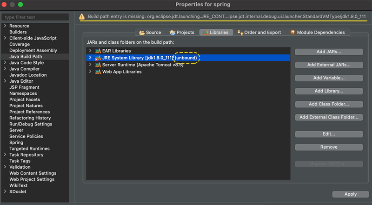Viewport: 372px width, 205px height.
Task: Click the Order and Export arrows icon
Action: tap(240, 33)
